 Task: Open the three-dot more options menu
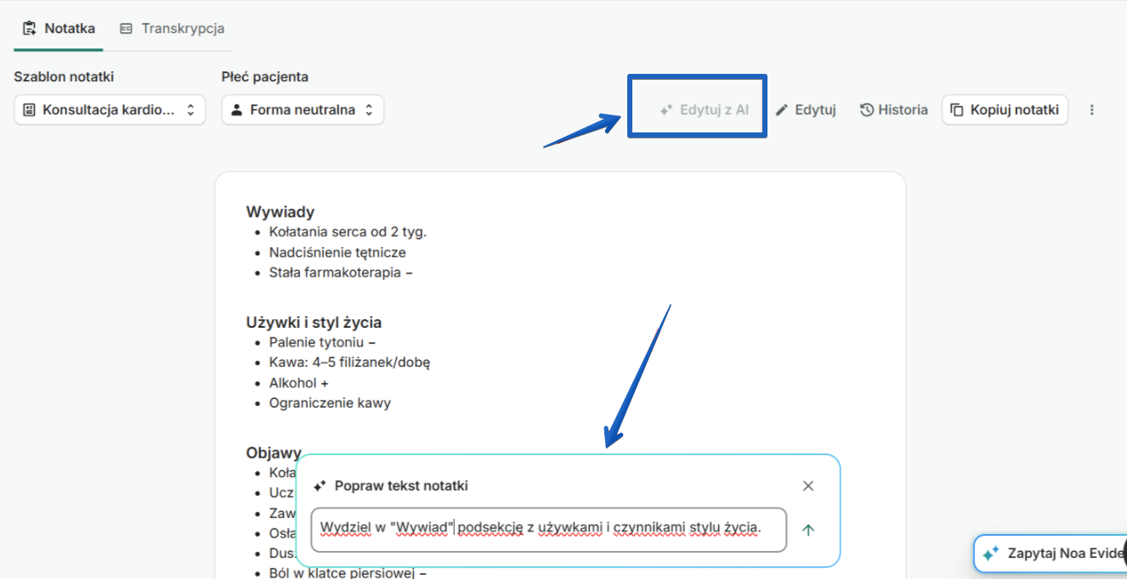[x=1092, y=110]
